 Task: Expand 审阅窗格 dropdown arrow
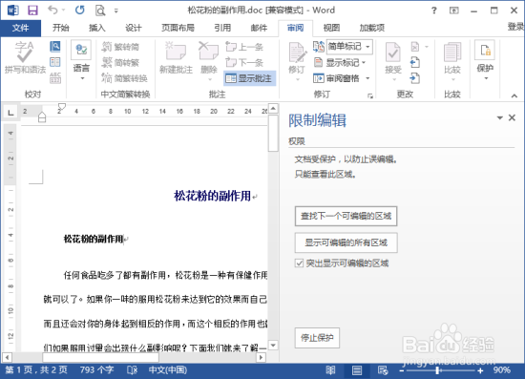[367, 78]
